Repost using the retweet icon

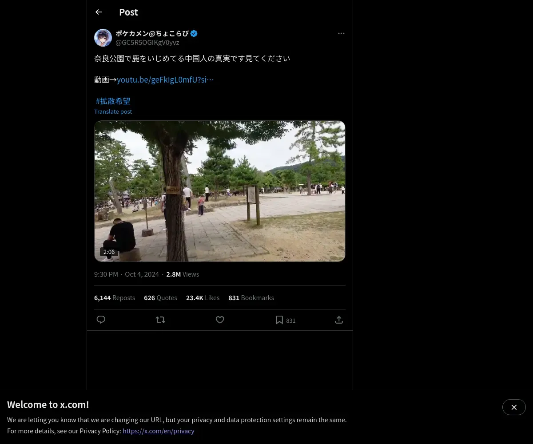point(160,320)
